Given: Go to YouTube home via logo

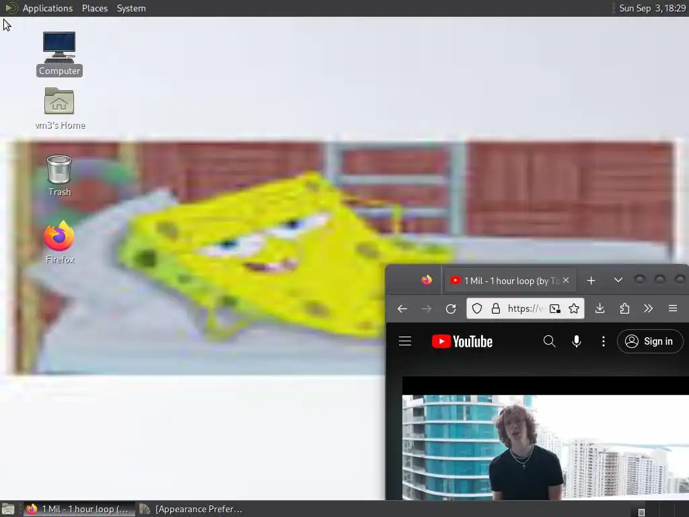Looking at the screenshot, I should pos(462,341).
